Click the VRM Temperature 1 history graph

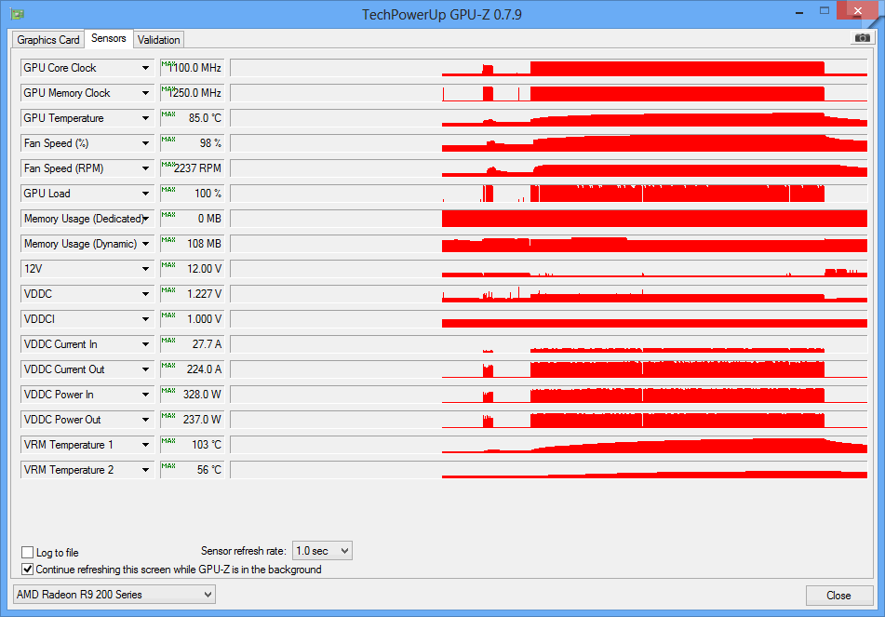pos(549,444)
